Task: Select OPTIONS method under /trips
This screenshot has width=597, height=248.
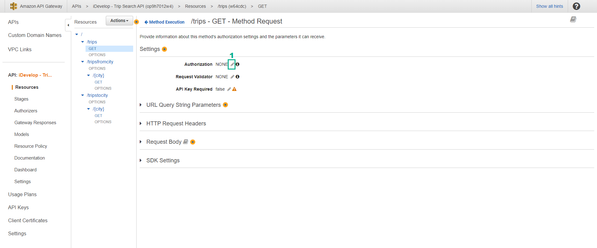Action: click(97, 55)
